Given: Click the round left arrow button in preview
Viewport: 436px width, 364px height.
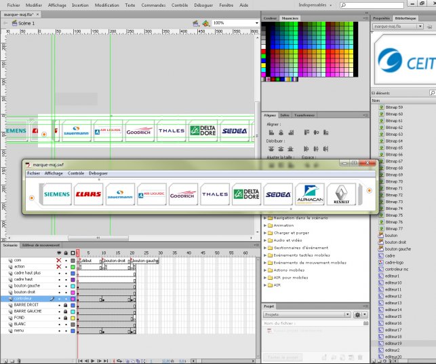Looking at the screenshot, I should (x=31, y=198).
